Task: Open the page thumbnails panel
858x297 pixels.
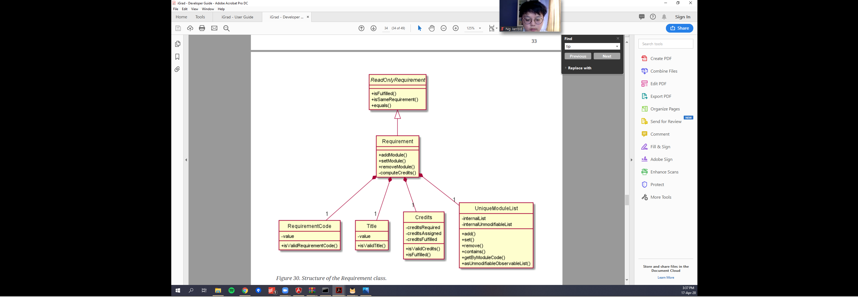Action: [x=178, y=44]
